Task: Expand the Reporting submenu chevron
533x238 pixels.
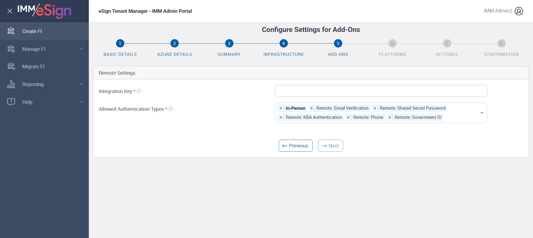Action: (x=81, y=84)
